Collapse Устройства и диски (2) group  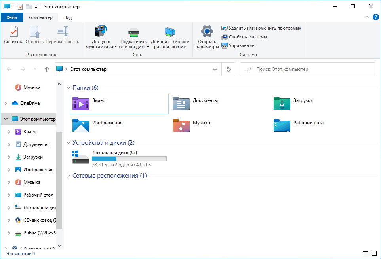click(69, 143)
